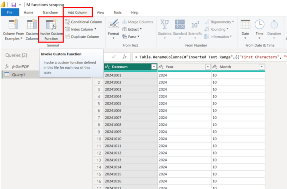Open the Month column filter dropdown
This screenshot has width=287, height=189.
click(x=262, y=67)
